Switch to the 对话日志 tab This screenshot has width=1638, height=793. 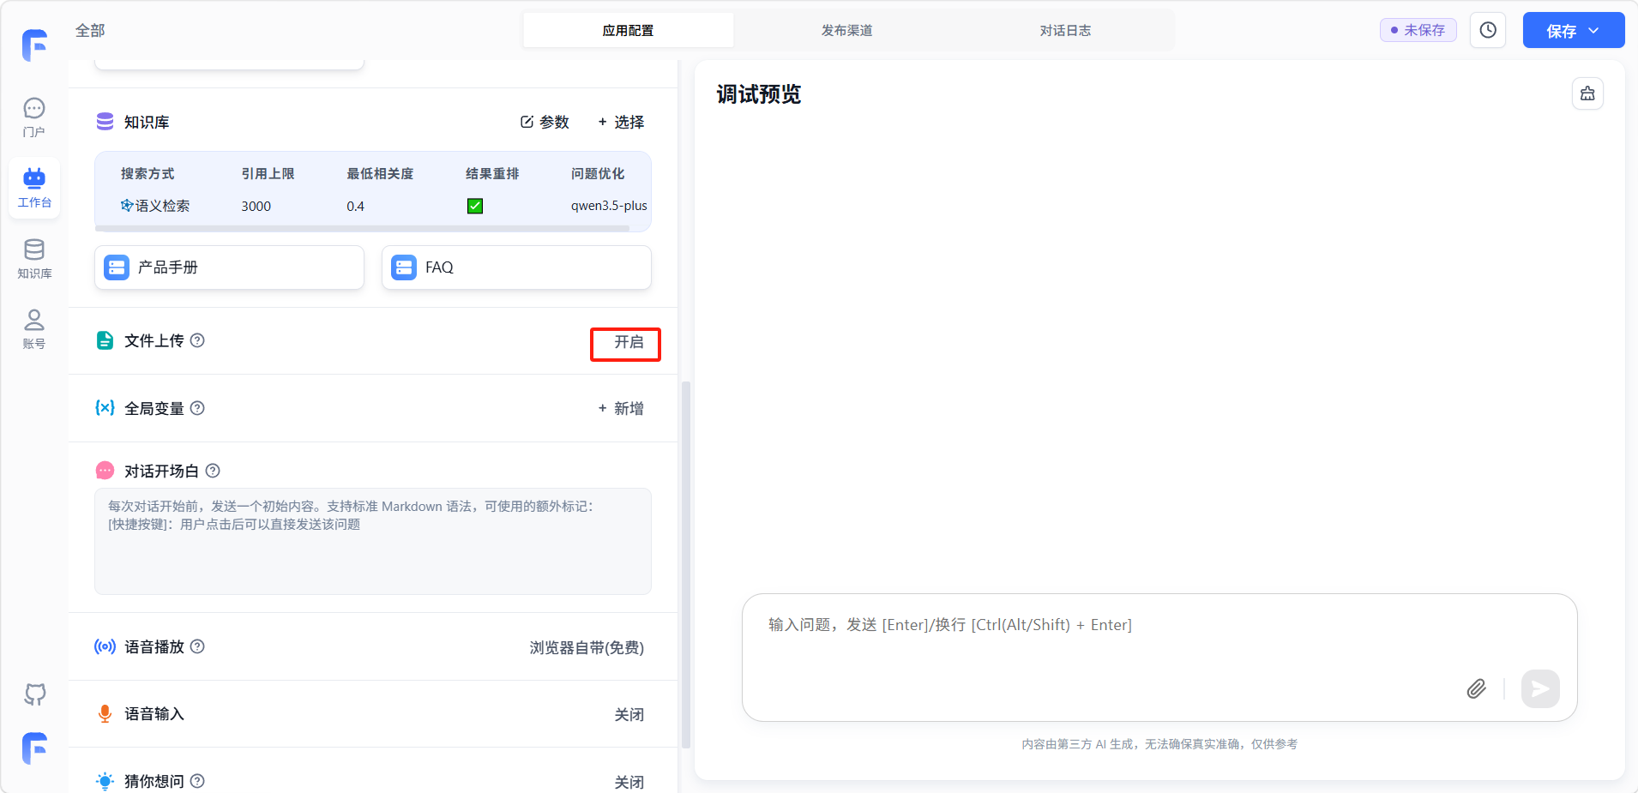pyautogui.click(x=1065, y=30)
